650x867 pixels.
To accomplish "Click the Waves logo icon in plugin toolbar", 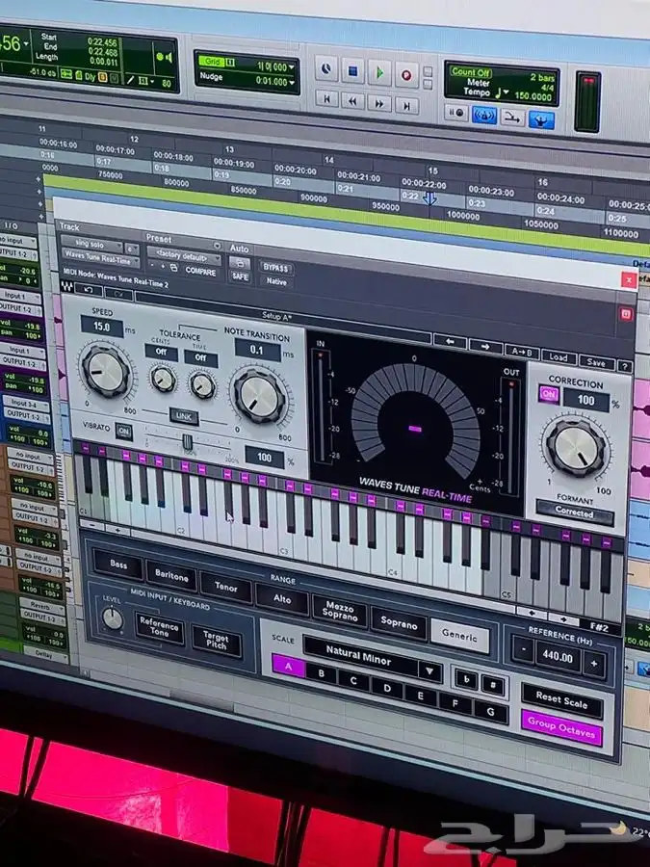I will pyautogui.click(x=66, y=287).
